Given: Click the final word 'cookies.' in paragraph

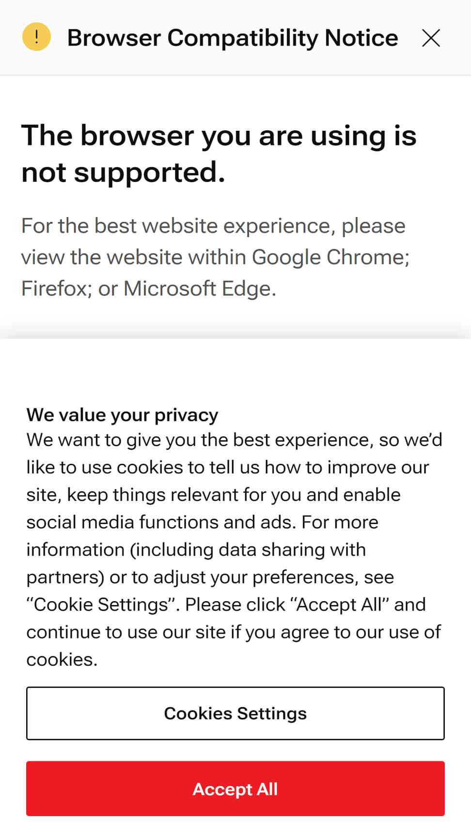Looking at the screenshot, I should pyautogui.click(x=62, y=660).
